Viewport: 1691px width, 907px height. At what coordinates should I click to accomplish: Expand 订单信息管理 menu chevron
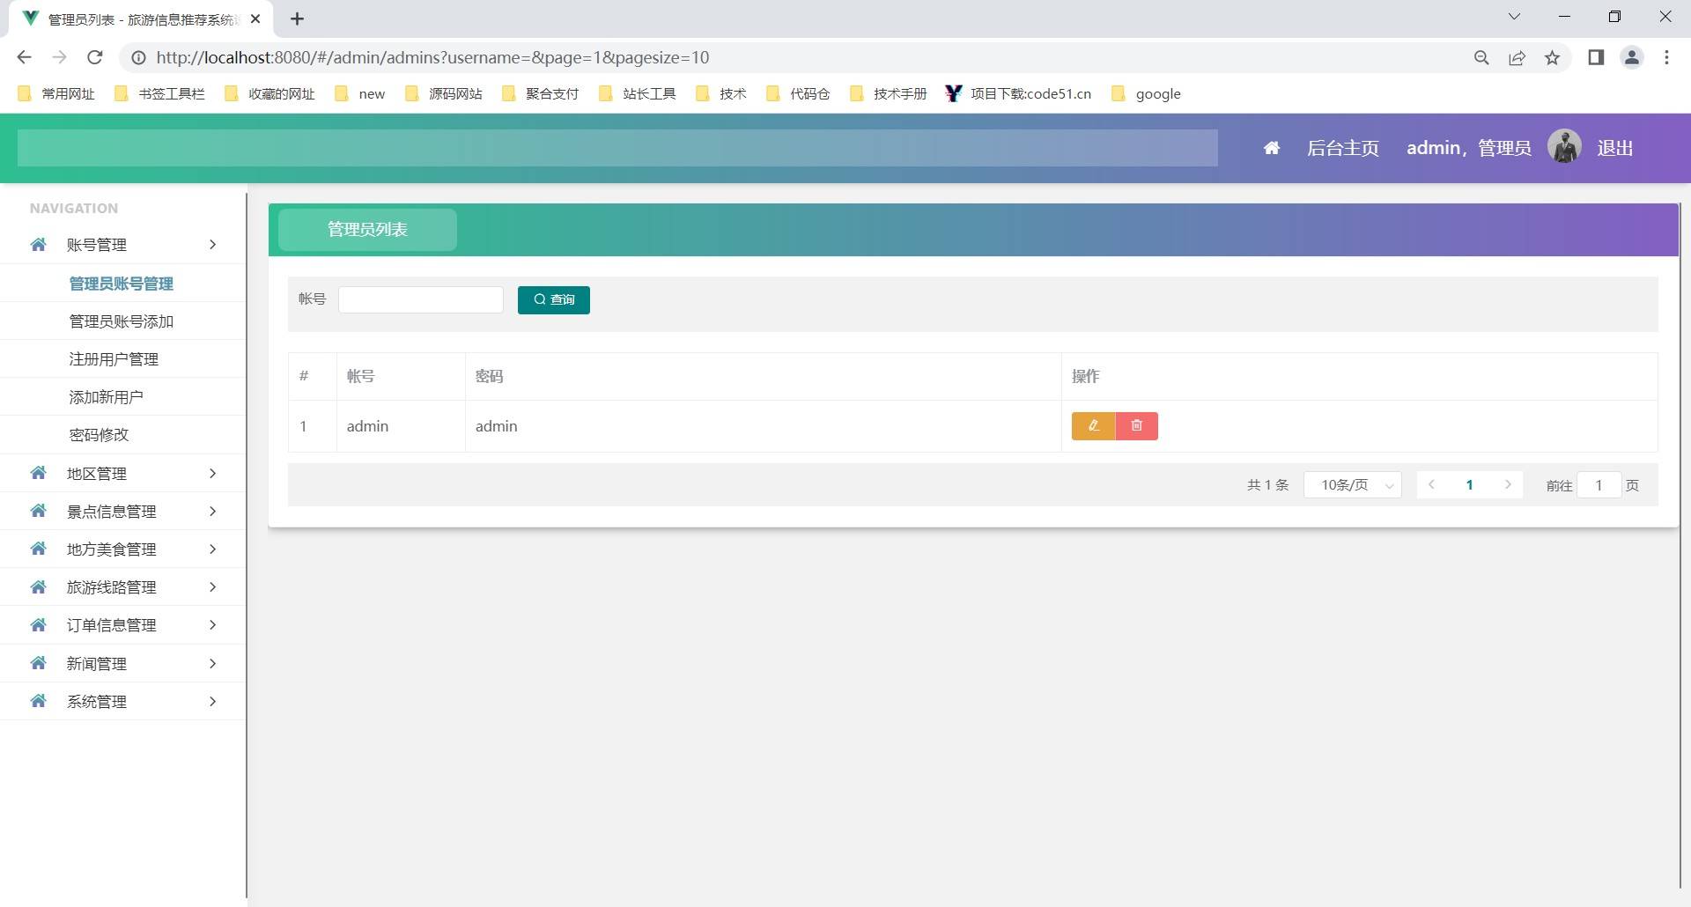coord(212,624)
